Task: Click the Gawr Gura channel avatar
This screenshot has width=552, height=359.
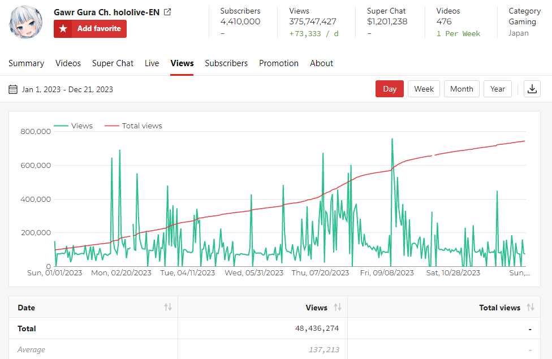Action: (26, 23)
